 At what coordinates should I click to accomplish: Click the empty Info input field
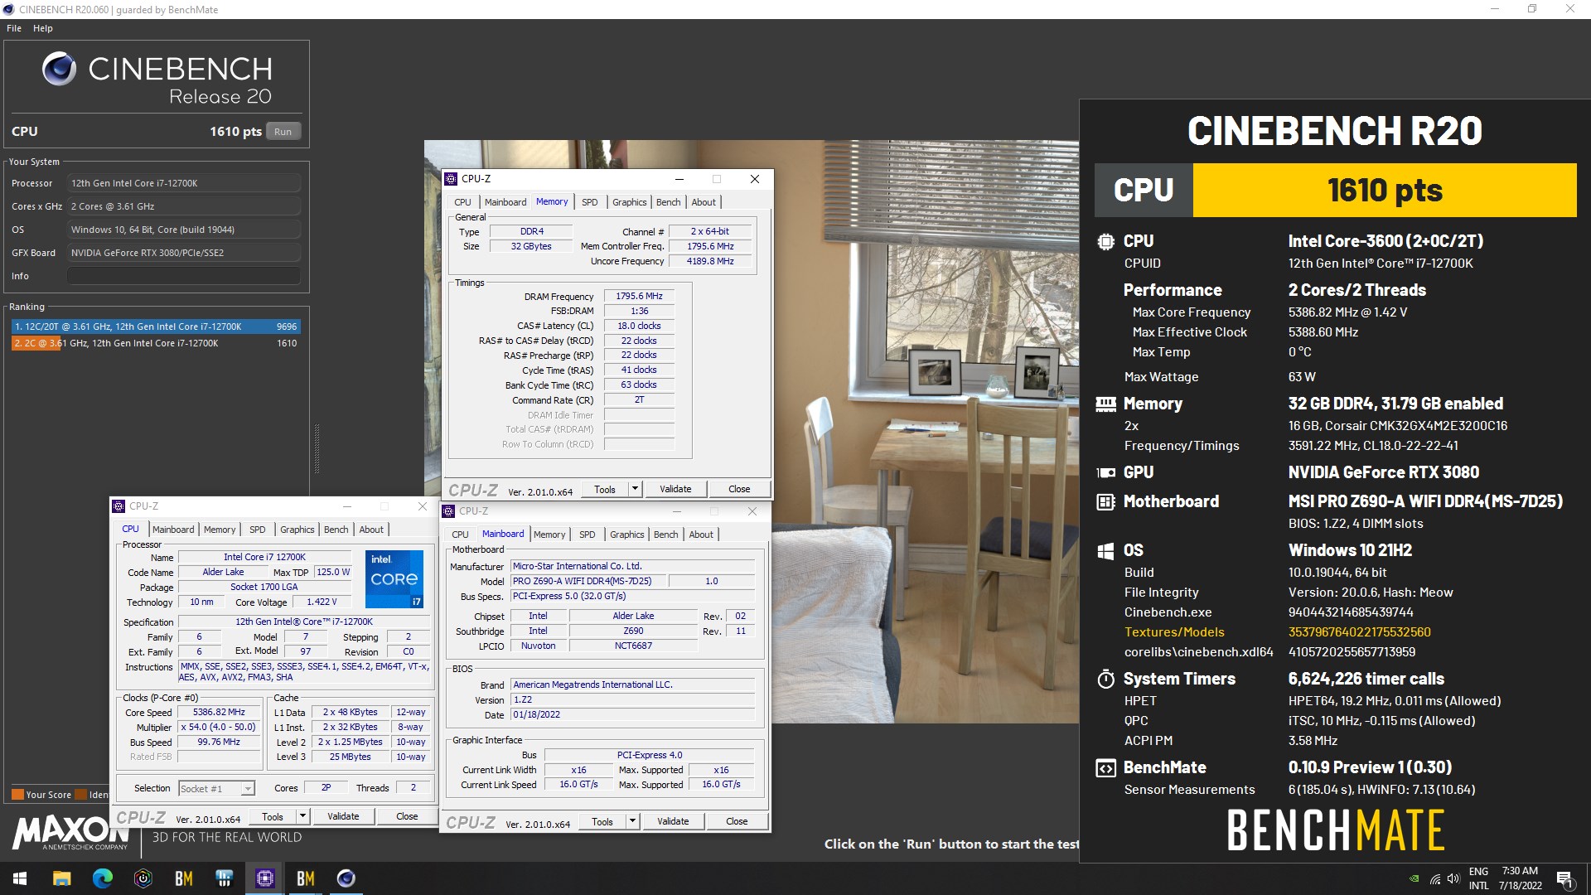[184, 276]
